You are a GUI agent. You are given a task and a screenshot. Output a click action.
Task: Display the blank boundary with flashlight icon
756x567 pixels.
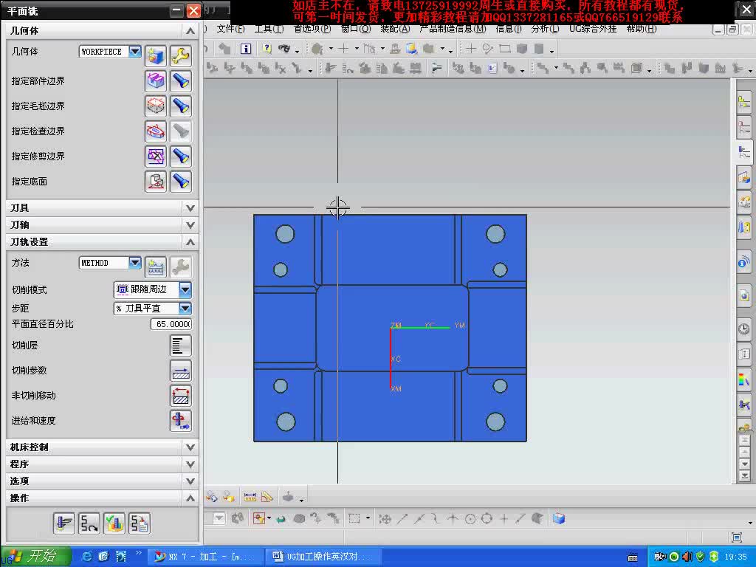[180, 106]
